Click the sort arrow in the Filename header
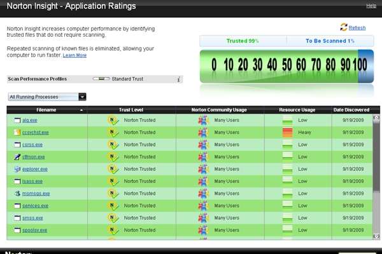 tap(81, 110)
